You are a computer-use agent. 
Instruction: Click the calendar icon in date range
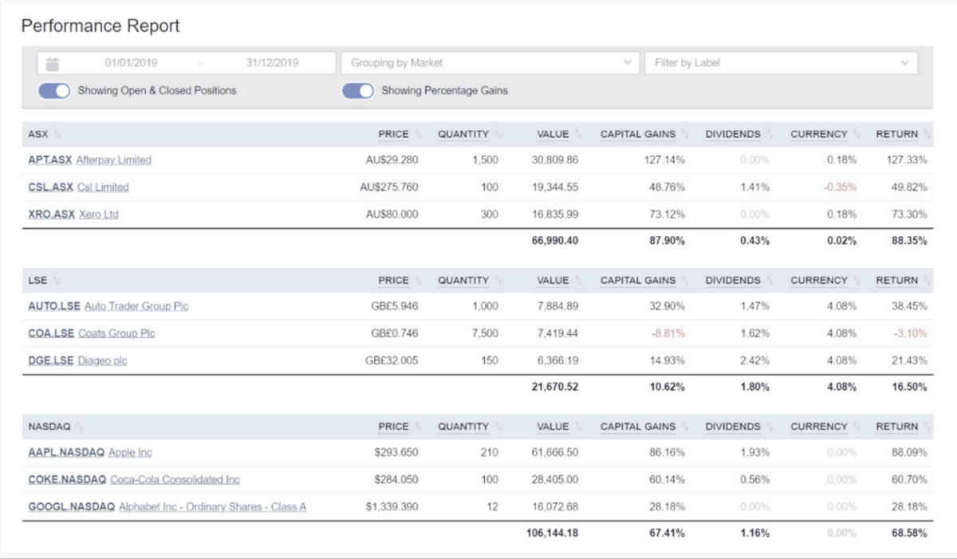(x=53, y=63)
